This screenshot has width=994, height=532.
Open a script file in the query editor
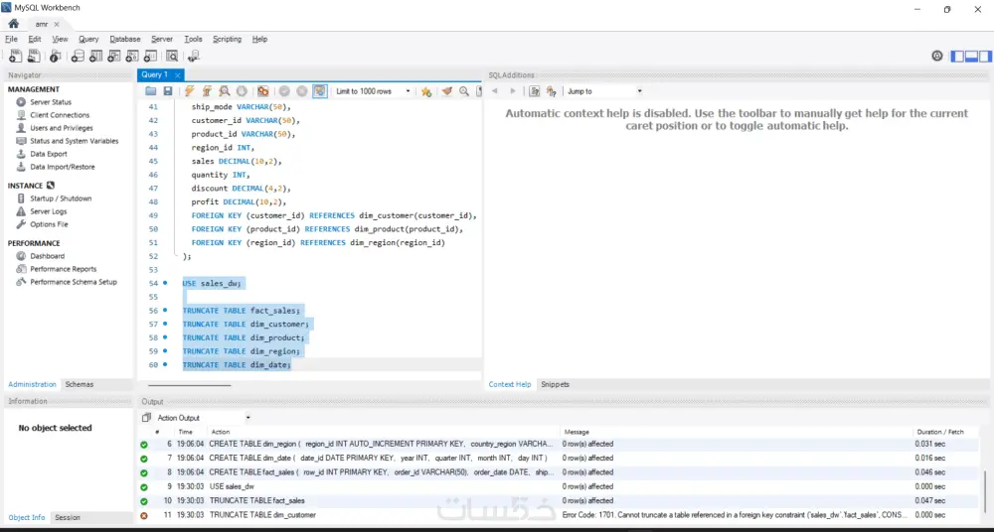coord(151,91)
